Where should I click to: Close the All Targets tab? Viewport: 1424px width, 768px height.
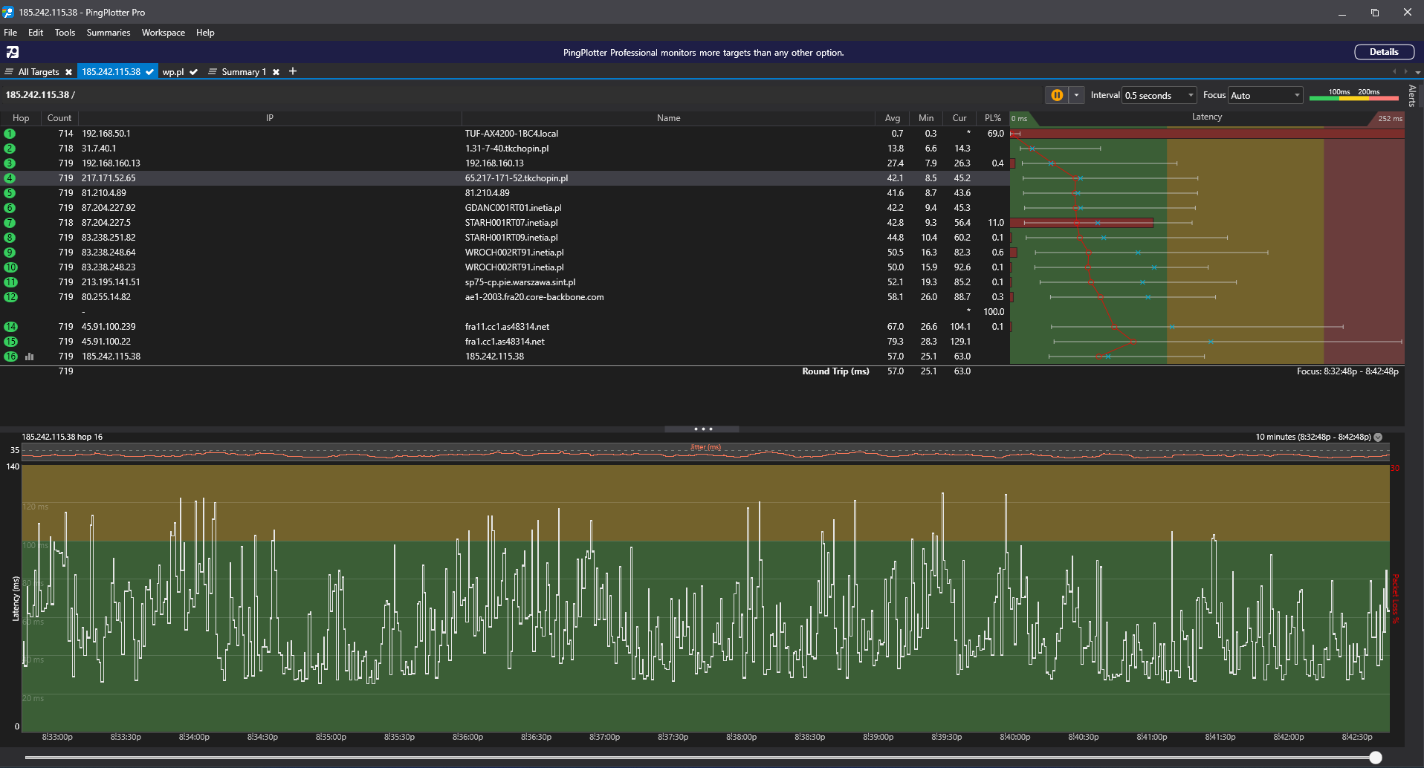click(x=68, y=72)
